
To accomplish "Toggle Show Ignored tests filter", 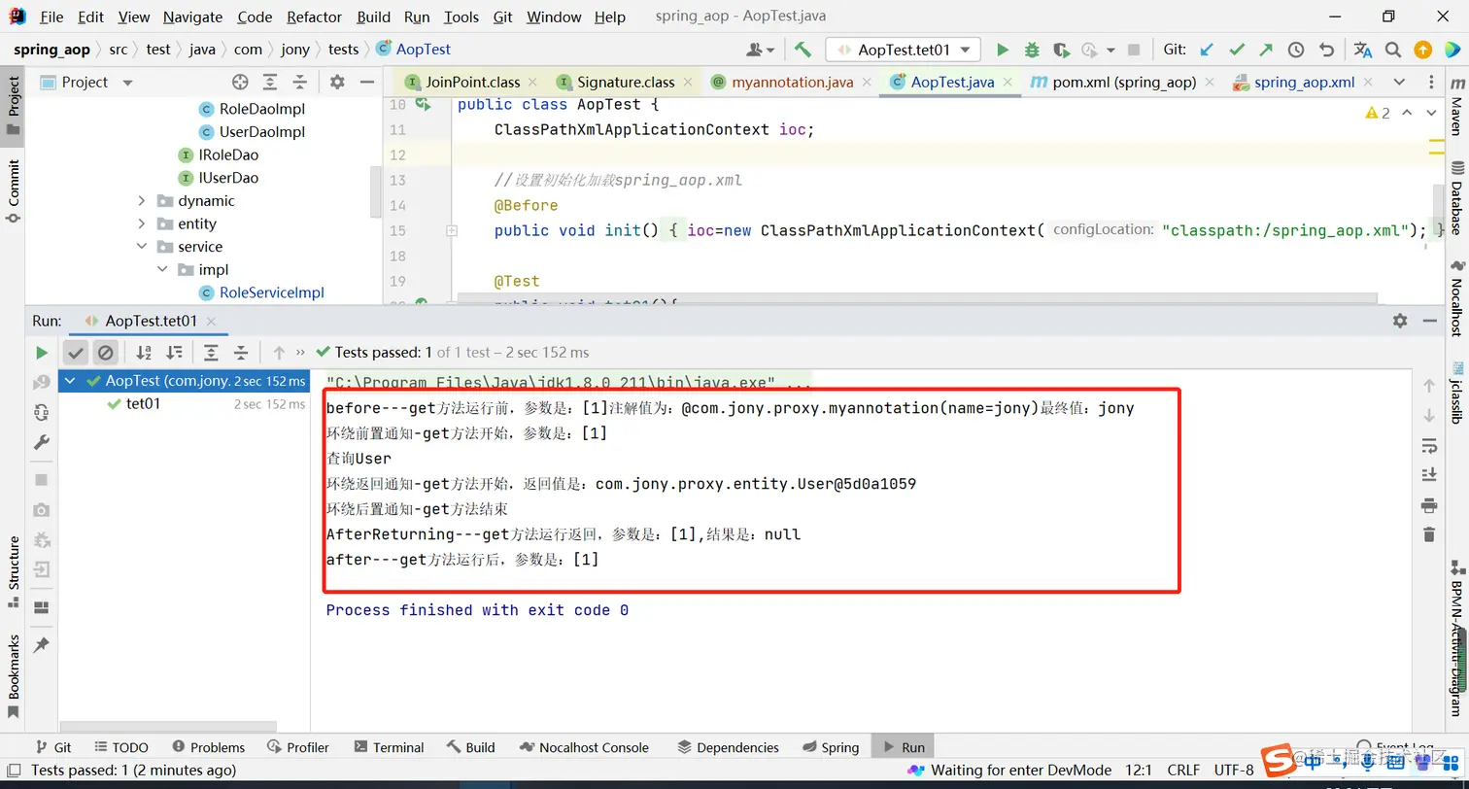I will (x=106, y=353).
